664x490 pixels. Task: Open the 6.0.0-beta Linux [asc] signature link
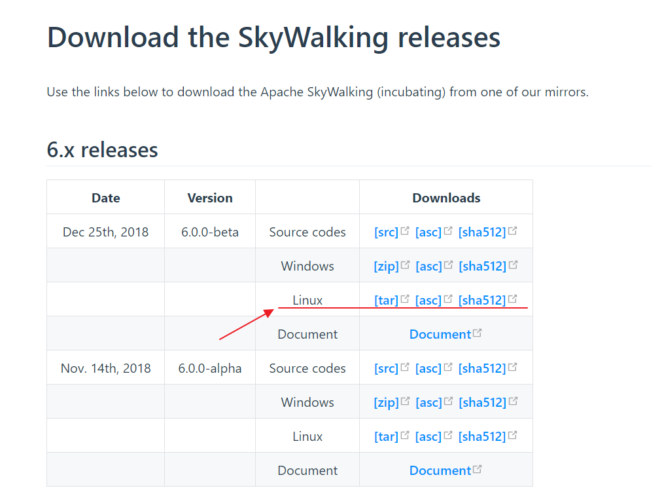(428, 300)
